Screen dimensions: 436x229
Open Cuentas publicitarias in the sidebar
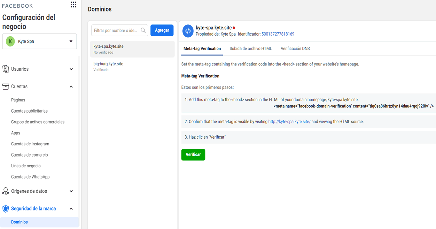pyautogui.click(x=29, y=111)
